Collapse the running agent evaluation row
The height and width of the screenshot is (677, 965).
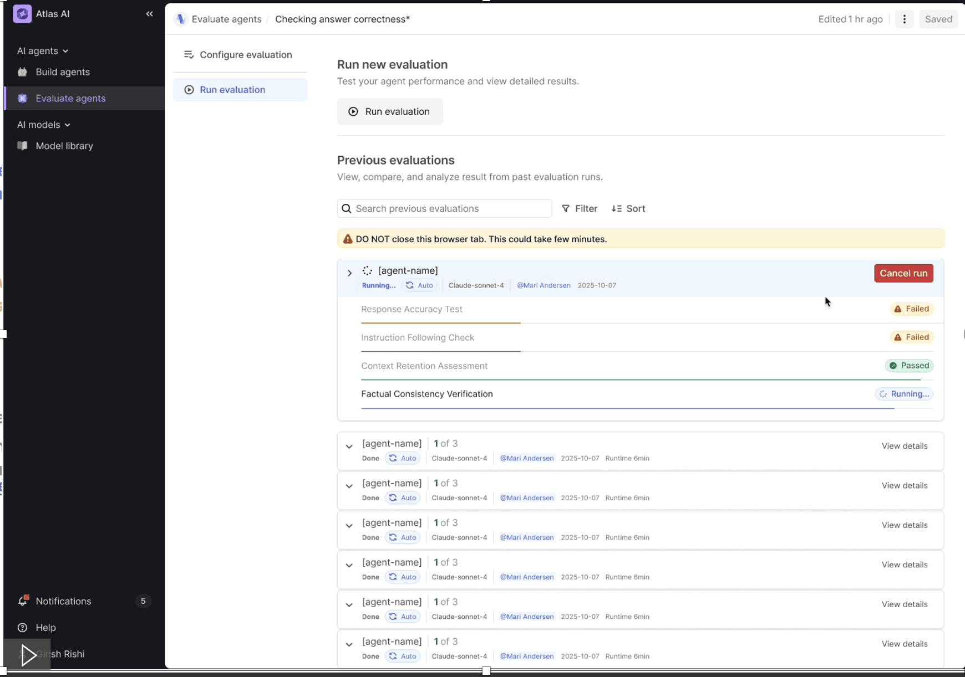click(x=349, y=273)
